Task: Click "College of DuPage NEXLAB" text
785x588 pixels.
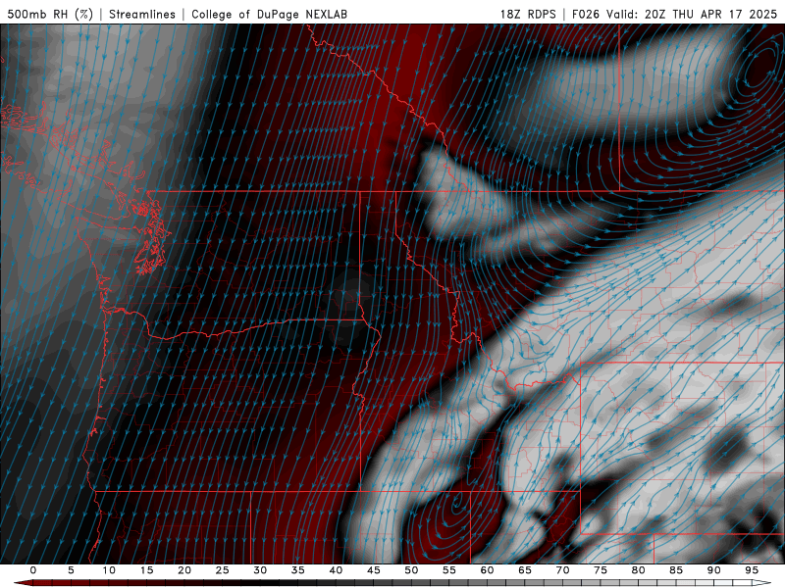Action: (x=269, y=14)
